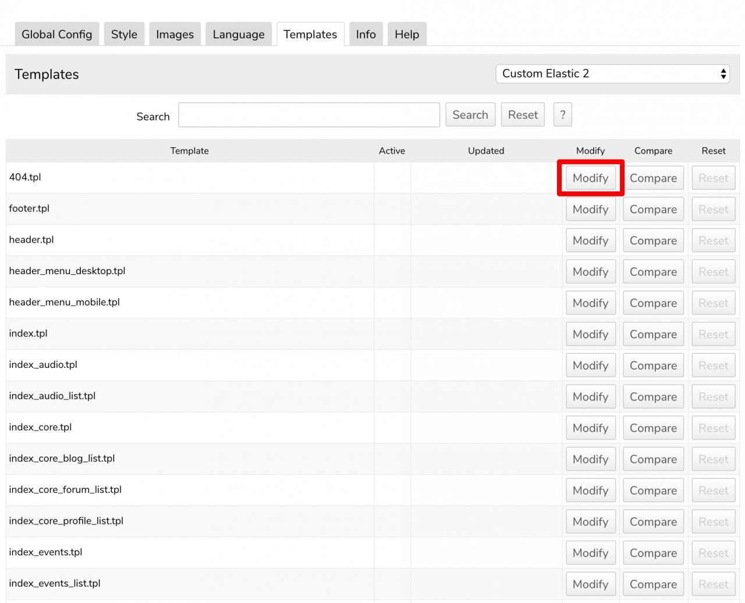Modify header_menu_mobile.tpl template
745x603 pixels.
point(590,303)
